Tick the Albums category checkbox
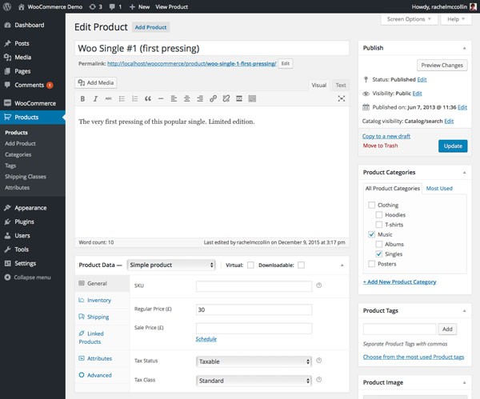This screenshot has height=399, width=480. tap(378, 244)
